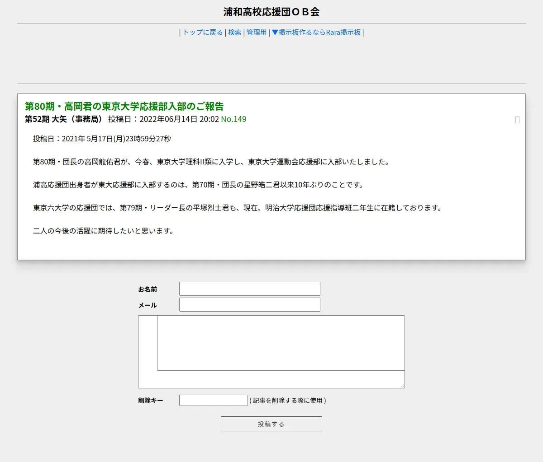
Task: Grab the textarea resize handle corner
Action: (402, 385)
